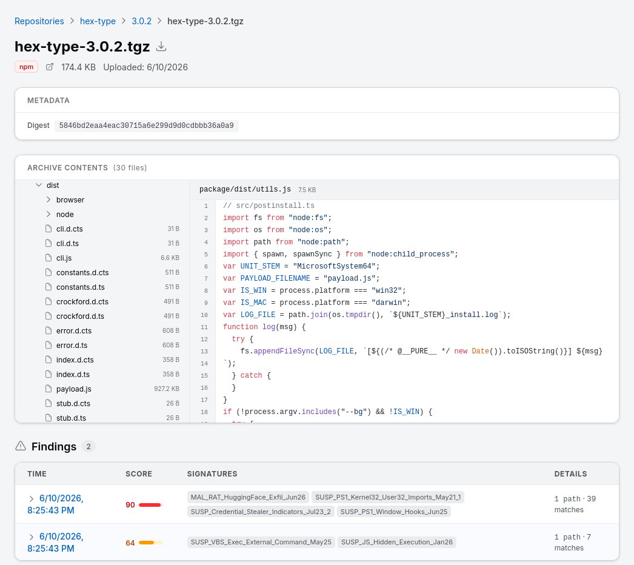Click the Findings count badge
This screenshot has width=634, height=565.
coord(88,447)
